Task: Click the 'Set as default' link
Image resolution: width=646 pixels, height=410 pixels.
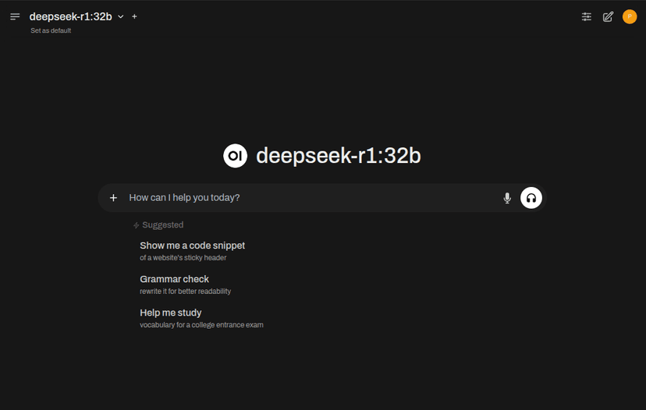Action: click(51, 31)
